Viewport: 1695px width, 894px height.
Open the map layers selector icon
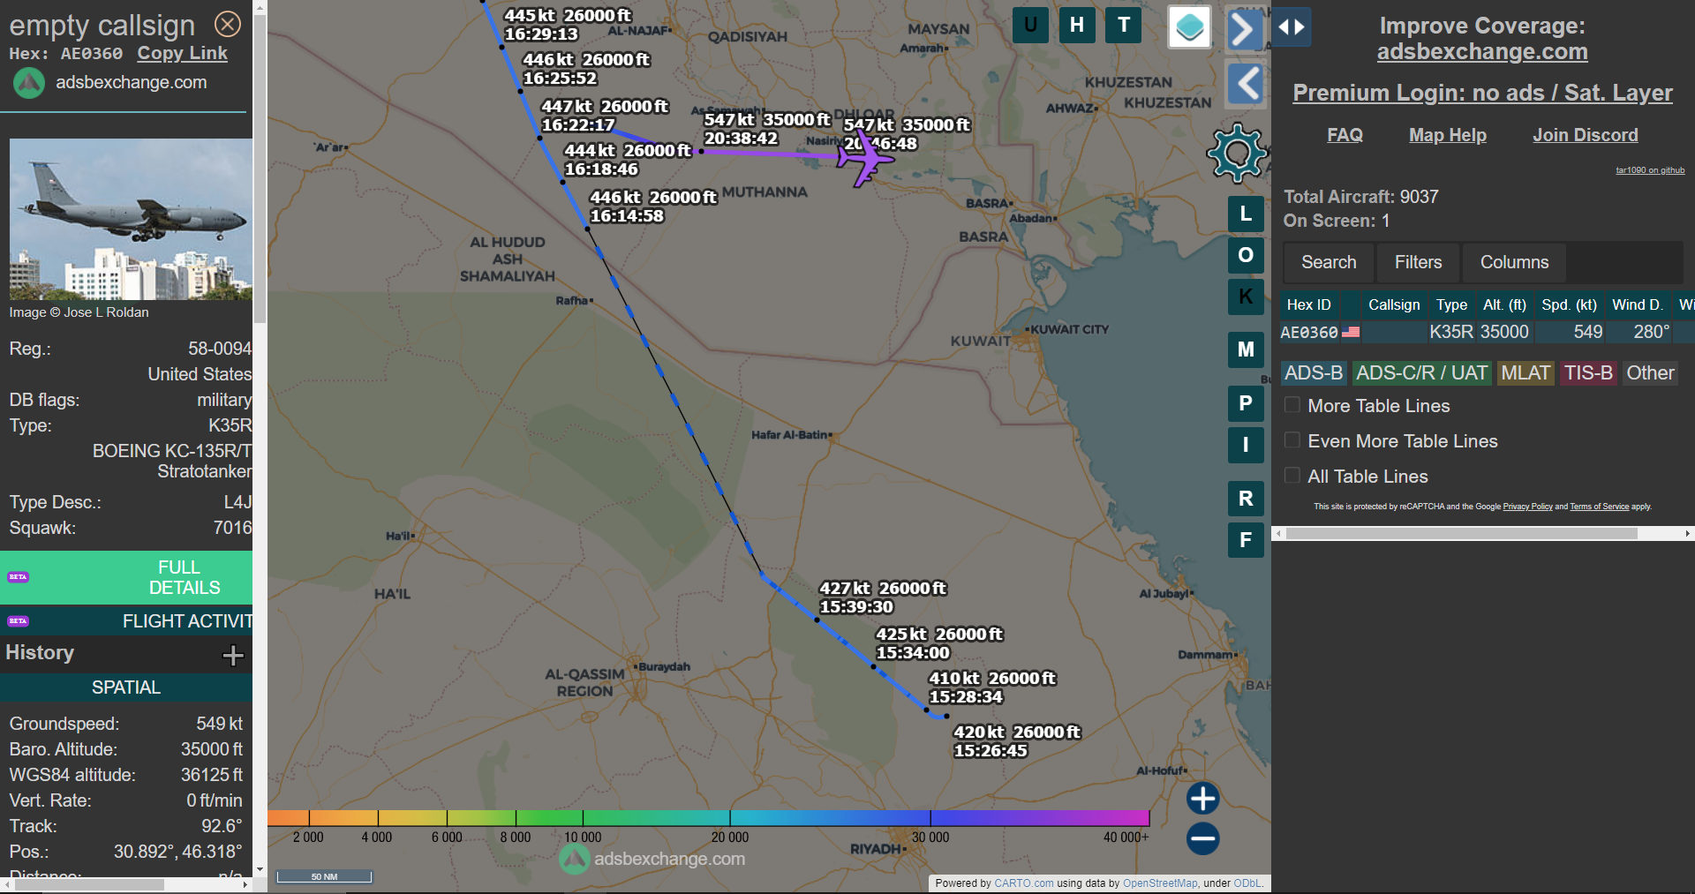(x=1189, y=27)
